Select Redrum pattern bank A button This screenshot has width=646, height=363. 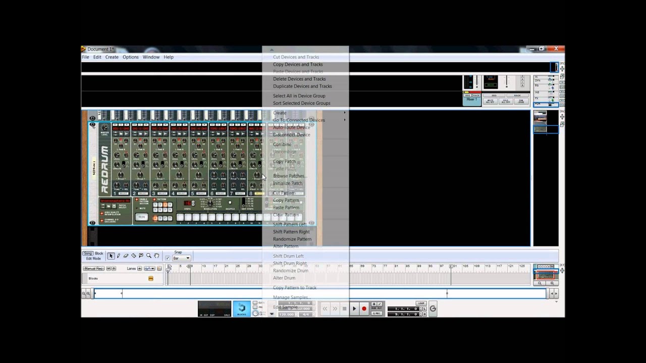pos(155,218)
